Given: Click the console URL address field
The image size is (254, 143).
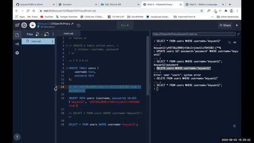Looking at the screenshot, I should (194, 34).
